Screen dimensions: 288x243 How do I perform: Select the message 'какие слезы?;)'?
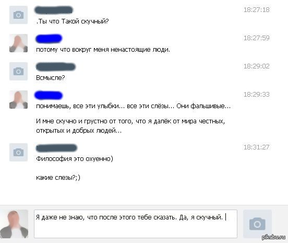tap(58, 178)
